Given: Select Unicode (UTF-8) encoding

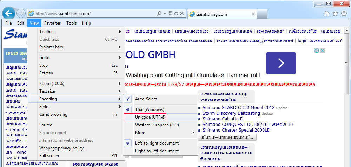Looking at the screenshot, I should 160,117.
